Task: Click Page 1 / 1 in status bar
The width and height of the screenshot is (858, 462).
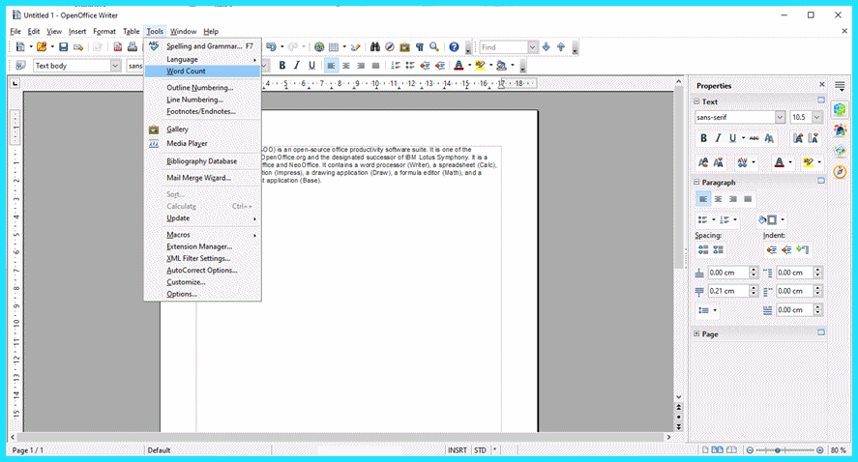Action: coord(28,450)
